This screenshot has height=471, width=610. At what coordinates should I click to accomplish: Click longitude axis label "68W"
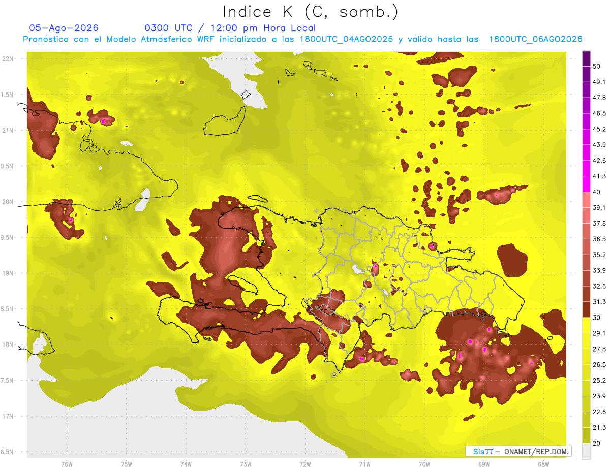pyautogui.click(x=543, y=464)
